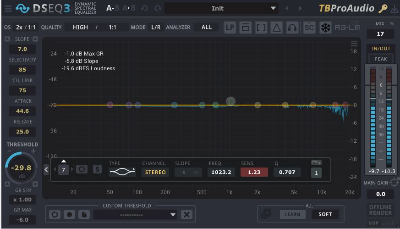Screen dimensions: 400x229
Task: Click the THRESHOLD knob showing -29.8 dB
Action: (21, 168)
